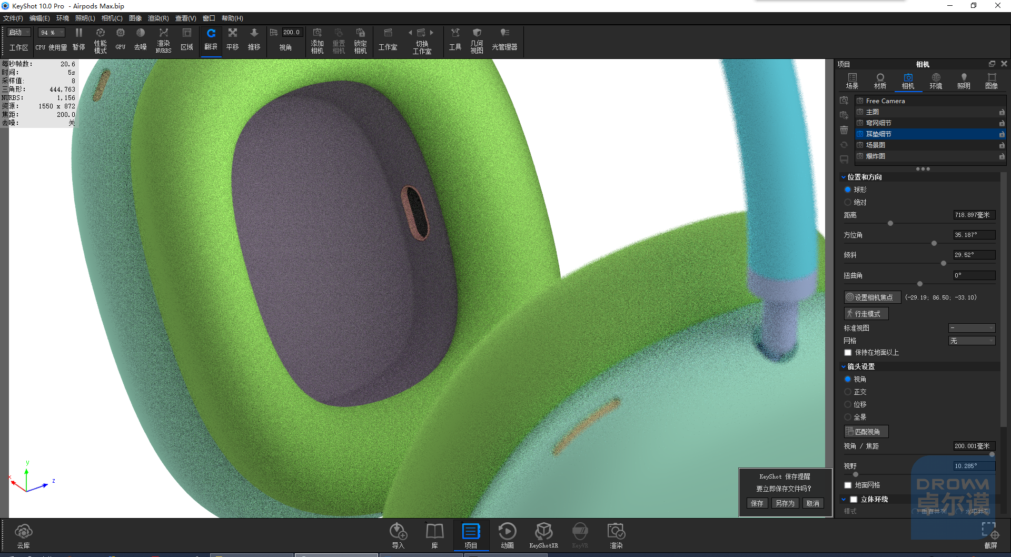Click the Save As (另存为) button
This screenshot has height=557, width=1011.
pyautogui.click(x=785, y=503)
